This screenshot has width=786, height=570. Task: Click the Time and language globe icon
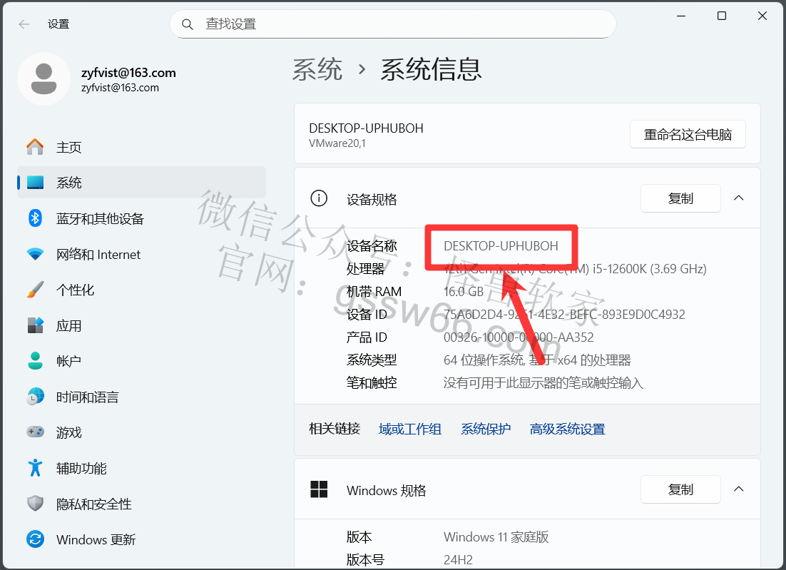point(35,397)
